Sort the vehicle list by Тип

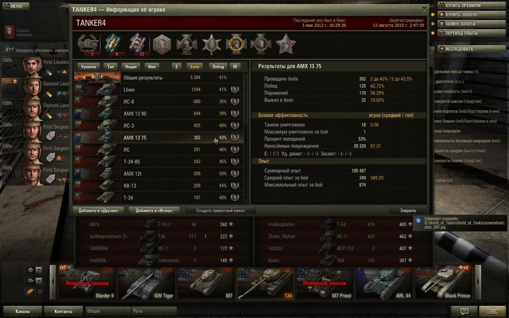(x=111, y=67)
